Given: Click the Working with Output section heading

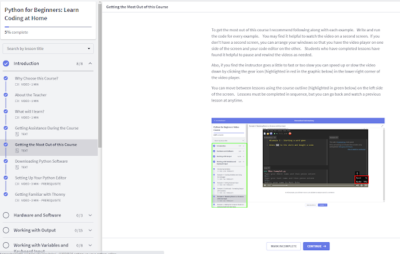Looking at the screenshot, I should click(34, 230).
